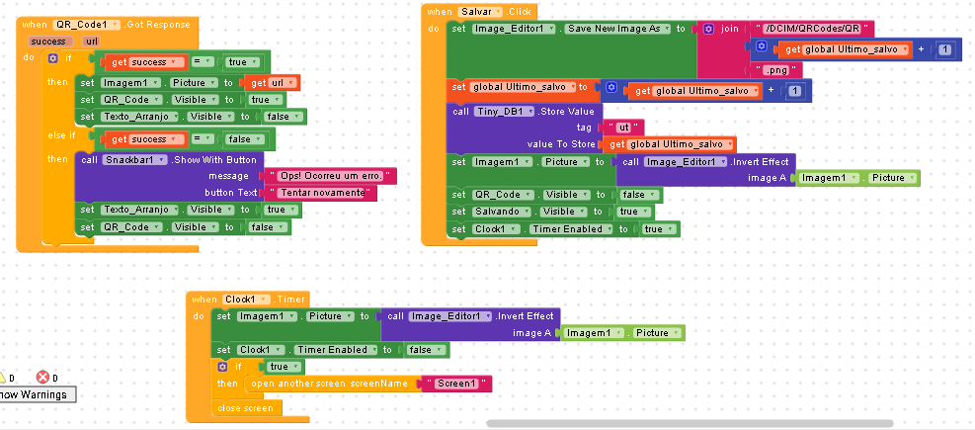
Task: Click the "Tentar novamente" button text string
Action: (x=321, y=193)
